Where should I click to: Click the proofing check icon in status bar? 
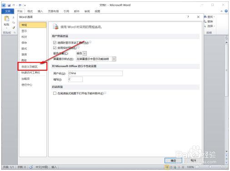tap(31, 167)
